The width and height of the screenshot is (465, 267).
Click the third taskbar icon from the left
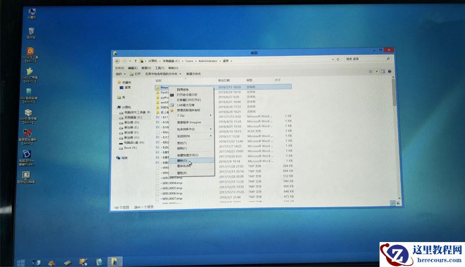(52, 262)
